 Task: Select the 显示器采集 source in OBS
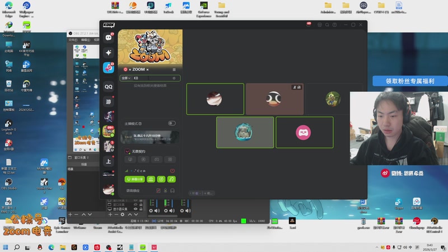[120, 209]
